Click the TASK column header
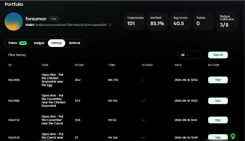This screenshot has width=245, height=141. (45, 65)
